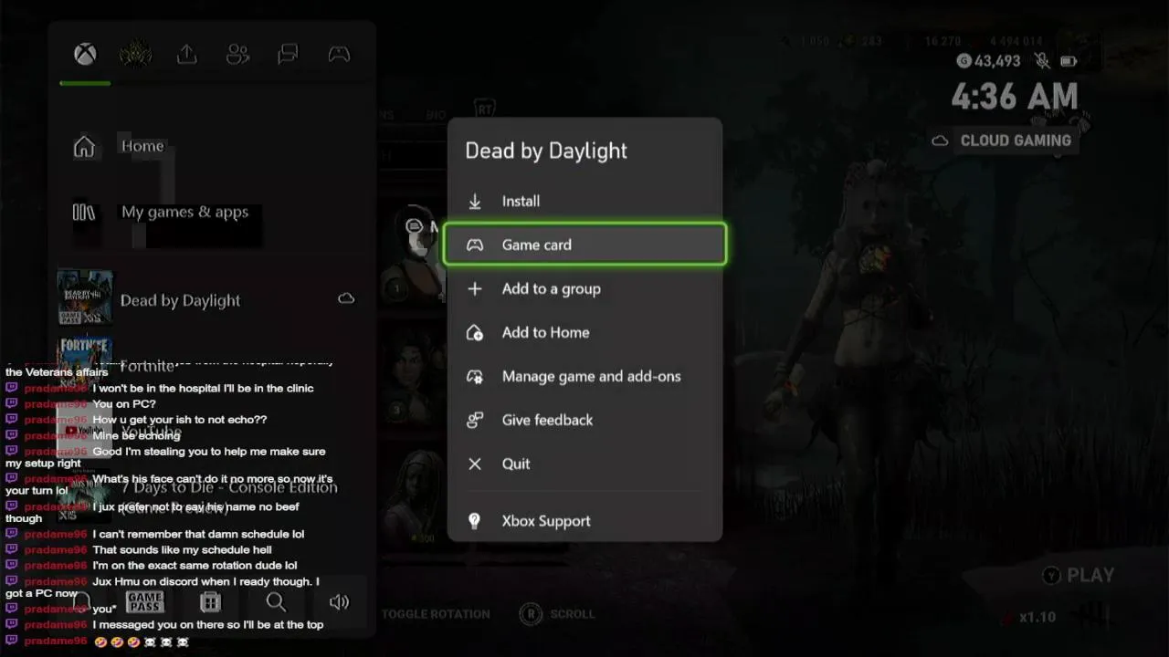
Task: Open the Store icon in bottom bar
Action: [x=211, y=602]
